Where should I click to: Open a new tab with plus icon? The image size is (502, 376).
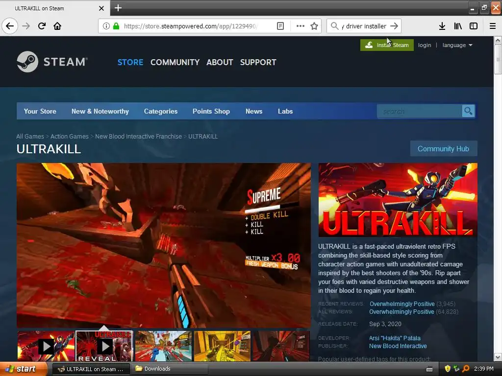(118, 8)
